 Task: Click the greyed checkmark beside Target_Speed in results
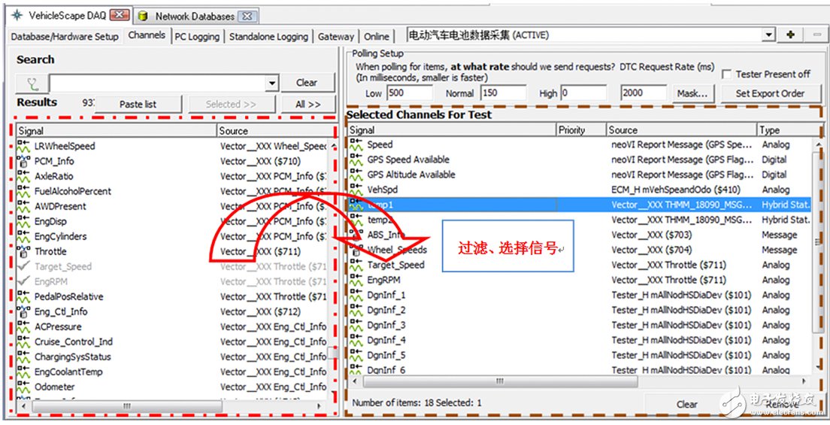click(x=23, y=266)
